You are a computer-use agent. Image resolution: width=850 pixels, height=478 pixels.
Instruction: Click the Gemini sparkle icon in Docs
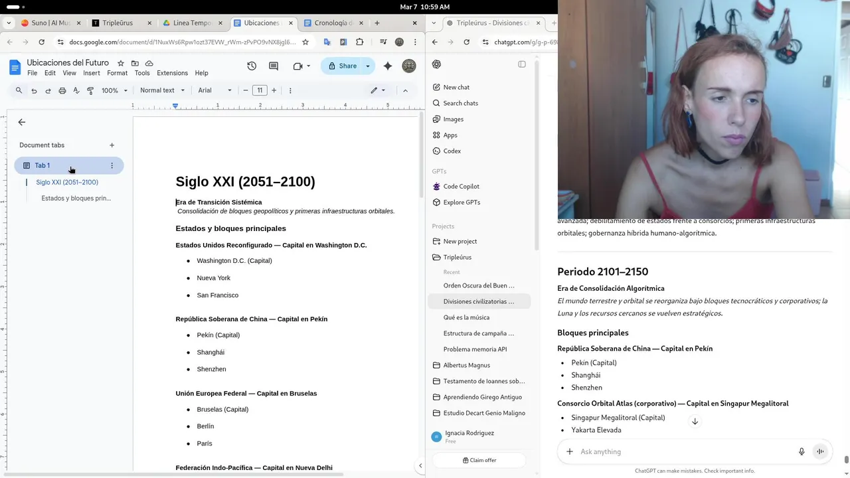[x=388, y=66]
